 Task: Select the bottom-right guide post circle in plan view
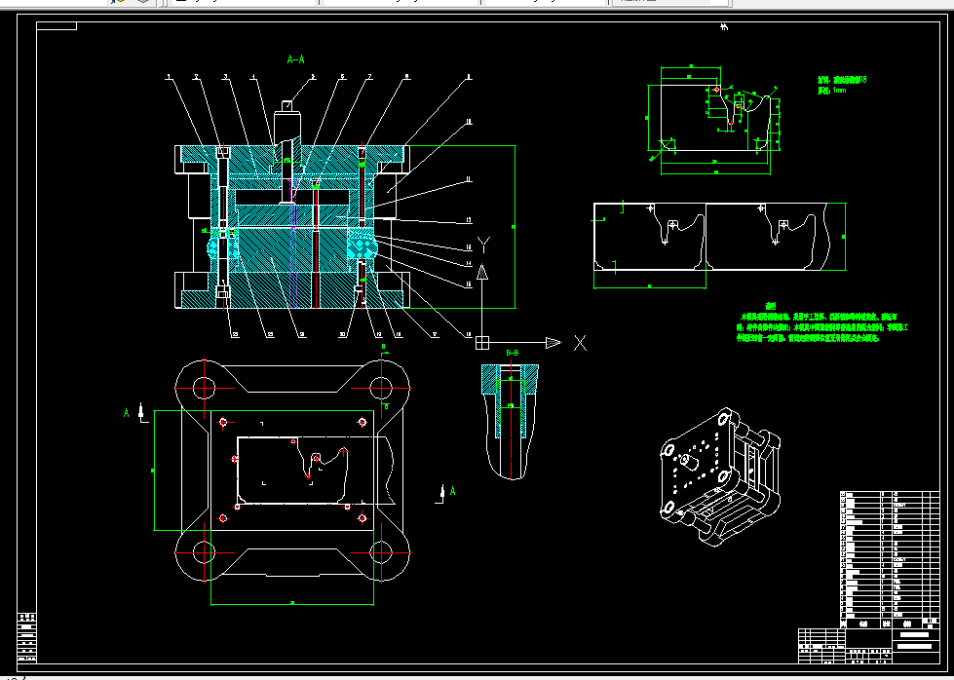[381, 552]
